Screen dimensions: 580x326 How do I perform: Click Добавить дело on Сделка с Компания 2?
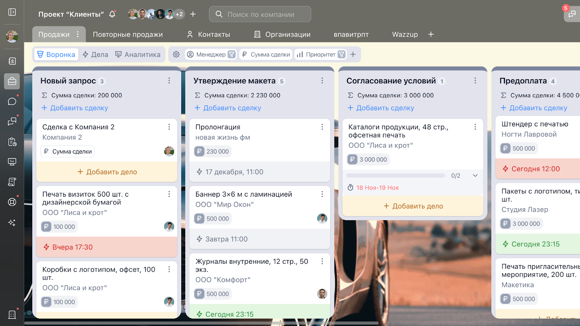tap(107, 172)
